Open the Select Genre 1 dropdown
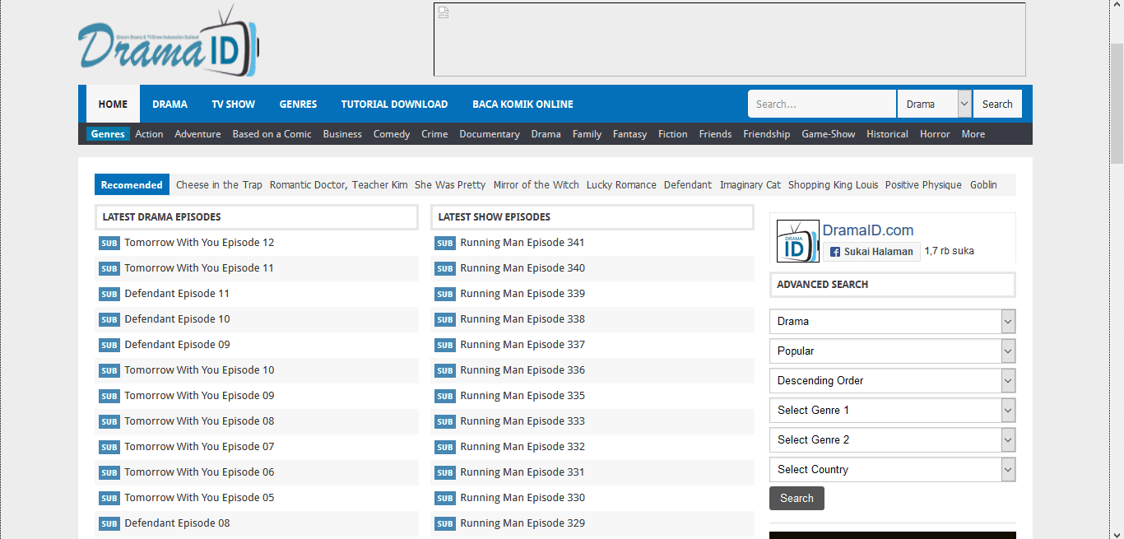The height and width of the screenshot is (539, 1124). pos(893,411)
